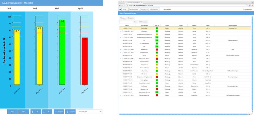Click the bookmark star in address bar
Image resolution: width=254 pixels, height=116 pixels.
(246, 5)
